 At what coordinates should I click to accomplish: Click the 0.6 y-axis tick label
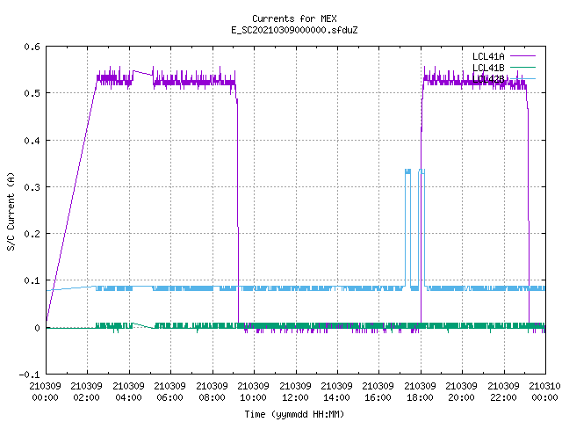pos(32,47)
